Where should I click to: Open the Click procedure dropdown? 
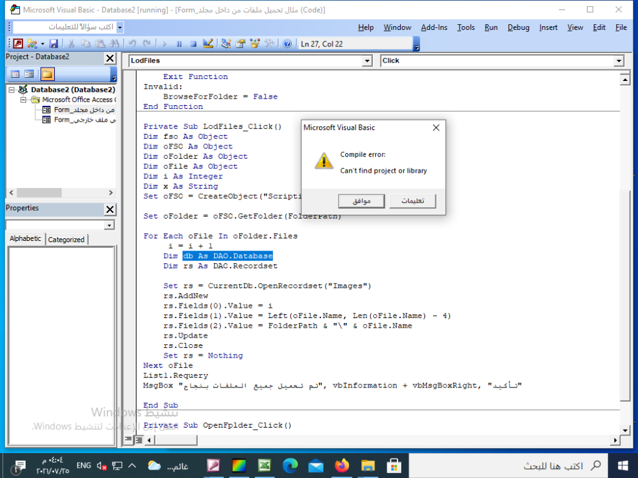[x=619, y=61]
